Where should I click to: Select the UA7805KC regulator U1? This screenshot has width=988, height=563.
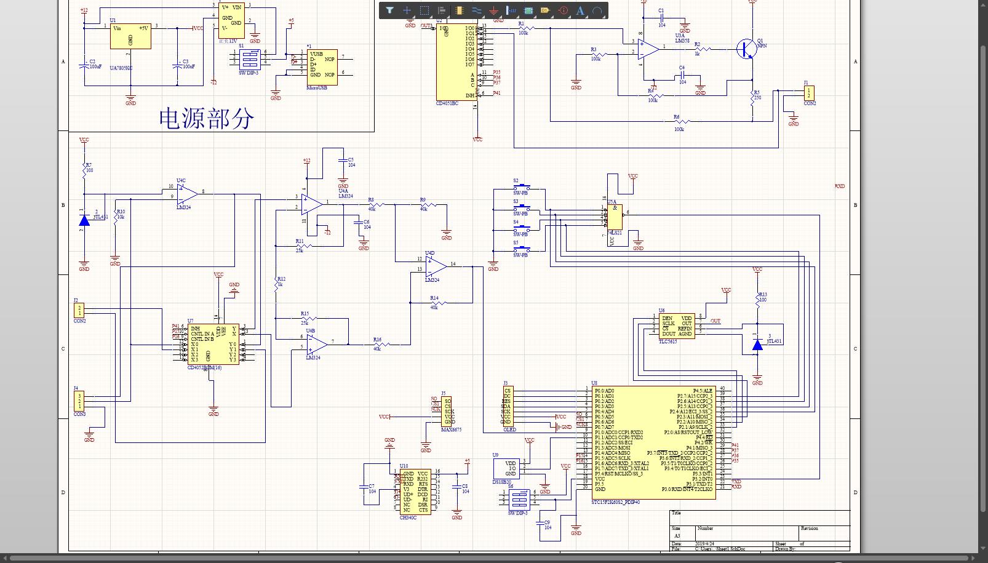130,37
